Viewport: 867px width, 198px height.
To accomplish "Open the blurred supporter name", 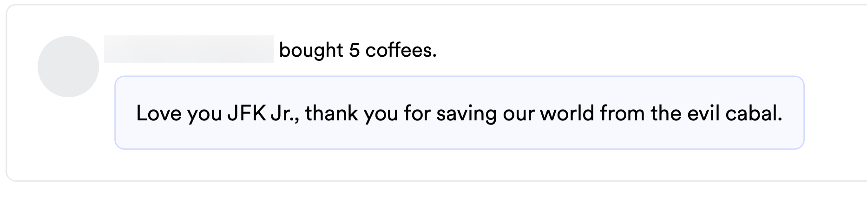I will tap(189, 49).
